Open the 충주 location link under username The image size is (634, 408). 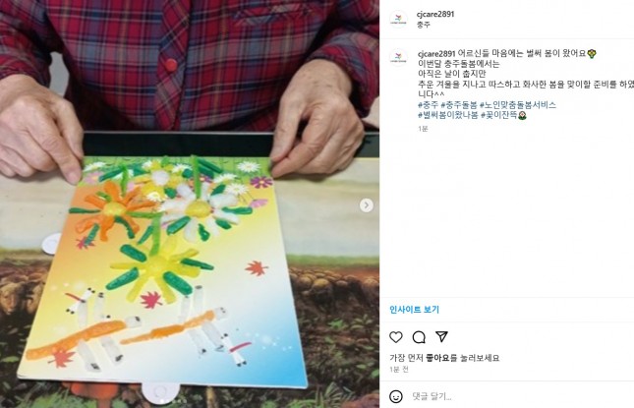pyautogui.click(x=424, y=25)
